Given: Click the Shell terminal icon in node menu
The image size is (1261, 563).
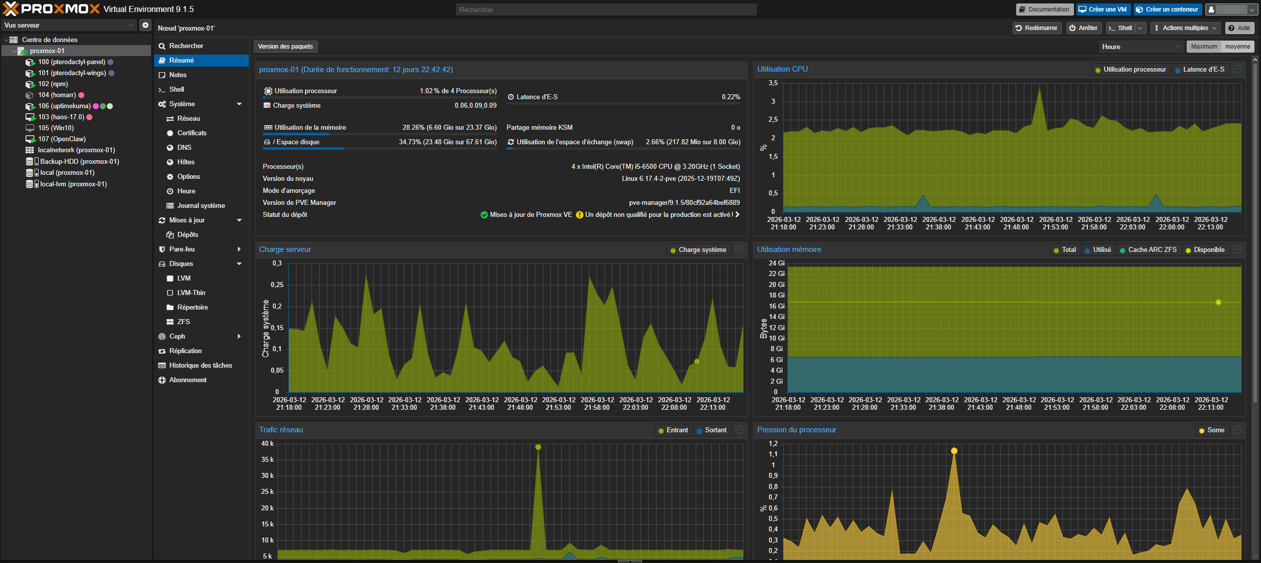Looking at the screenshot, I should (x=162, y=90).
